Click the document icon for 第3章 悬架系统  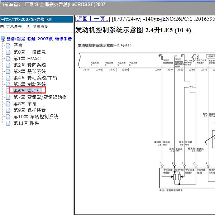click(9, 71)
